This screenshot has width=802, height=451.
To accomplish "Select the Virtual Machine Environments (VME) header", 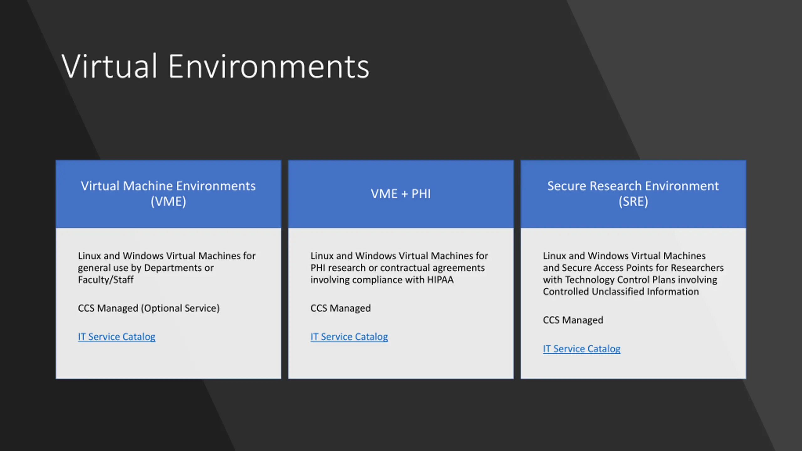I will 168,194.
